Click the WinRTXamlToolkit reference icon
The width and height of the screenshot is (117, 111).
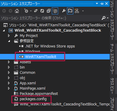tap(21, 57)
